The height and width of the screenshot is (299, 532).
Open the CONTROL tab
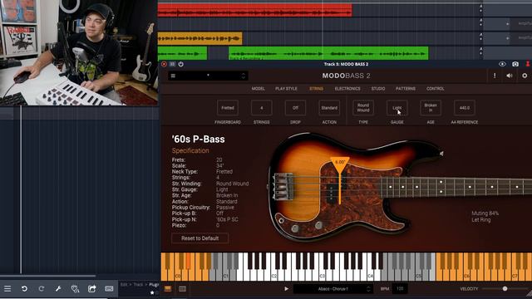(x=436, y=89)
